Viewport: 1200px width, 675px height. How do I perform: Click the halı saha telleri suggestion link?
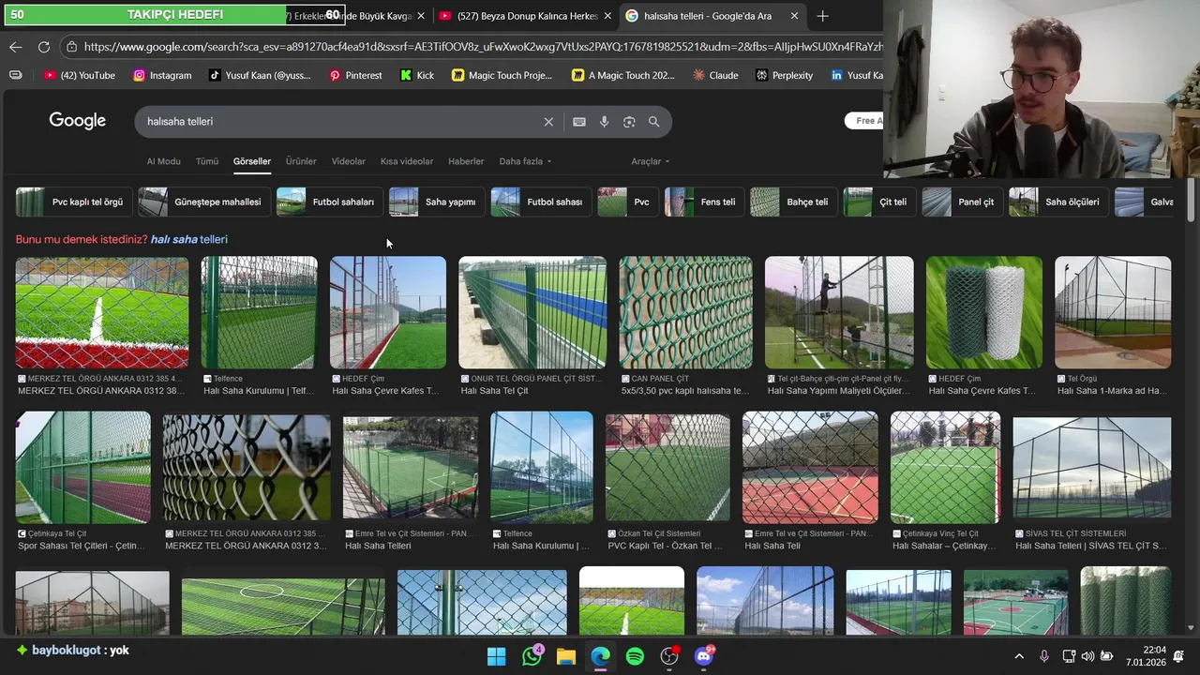(188, 239)
